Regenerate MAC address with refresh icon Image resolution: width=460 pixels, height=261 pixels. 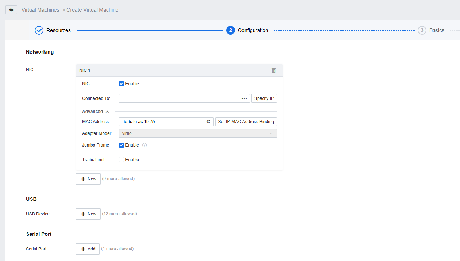coord(208,122)
